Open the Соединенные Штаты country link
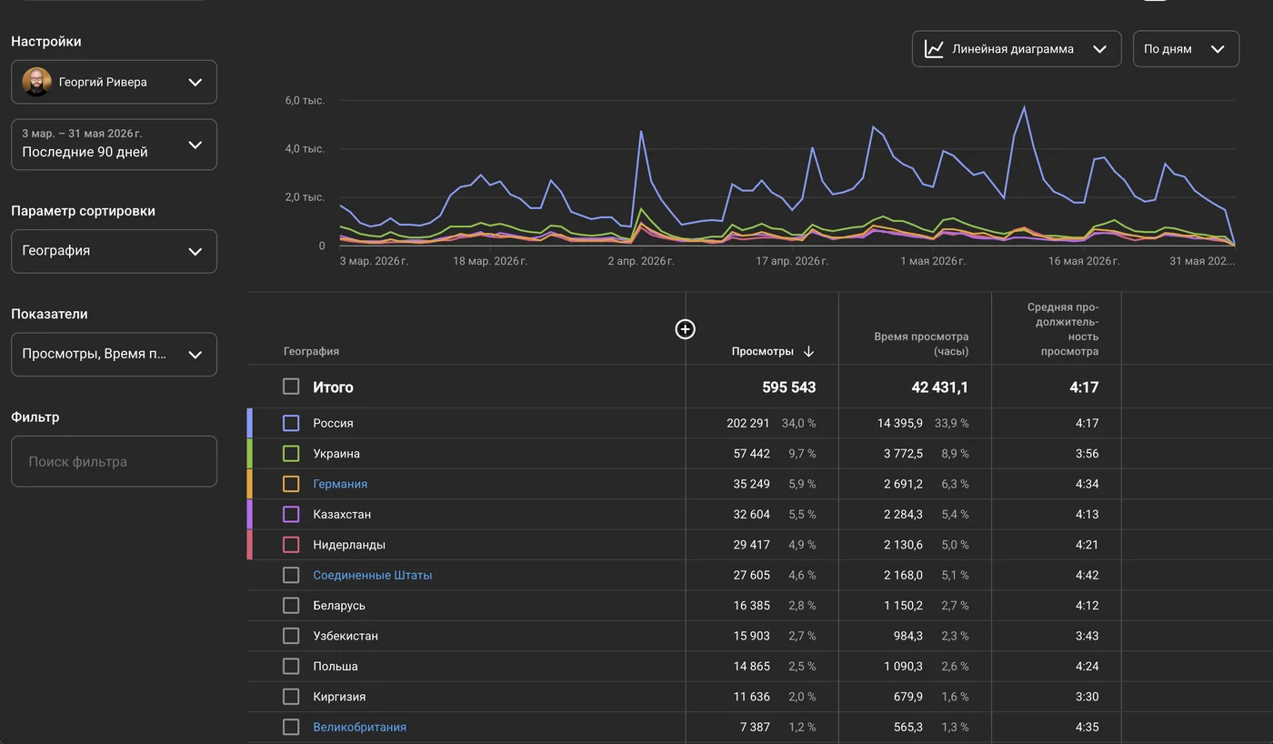 click(x=373, y=575)
